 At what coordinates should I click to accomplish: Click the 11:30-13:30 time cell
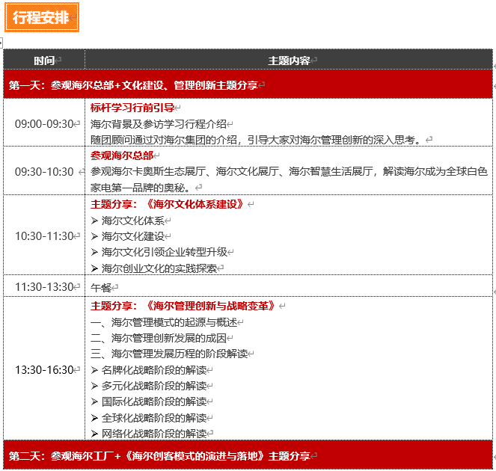coord(44,287)
